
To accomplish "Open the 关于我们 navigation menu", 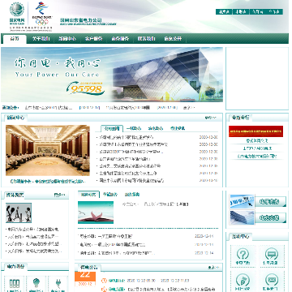I will pyautogui.click(x=41, y=39).
